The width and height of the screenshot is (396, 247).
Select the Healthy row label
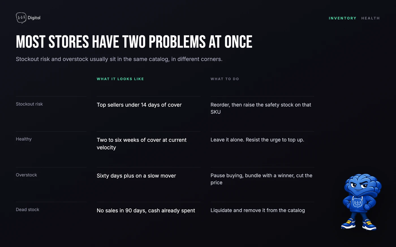[24, 139]
